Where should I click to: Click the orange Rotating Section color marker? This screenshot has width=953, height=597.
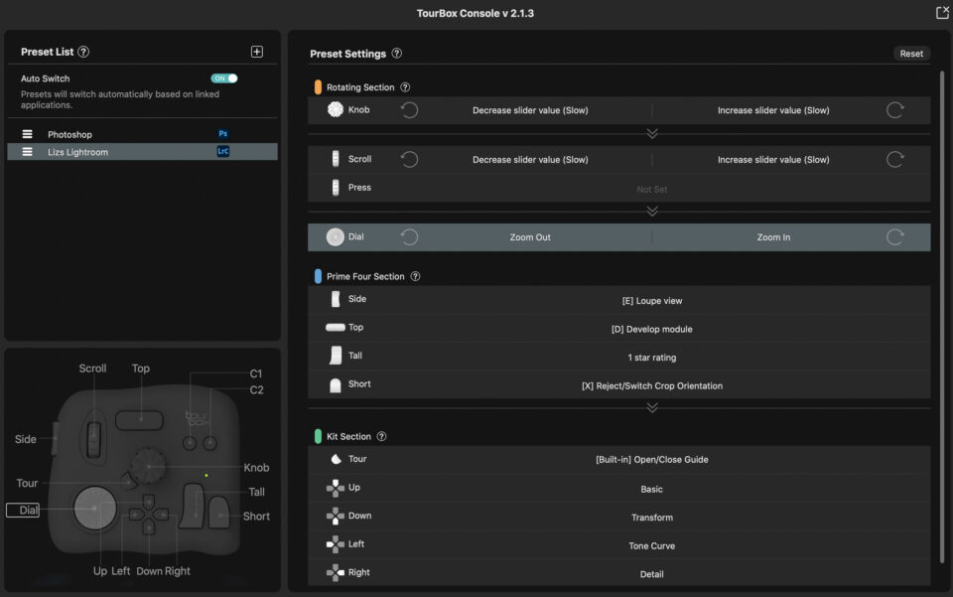[318, 87]
